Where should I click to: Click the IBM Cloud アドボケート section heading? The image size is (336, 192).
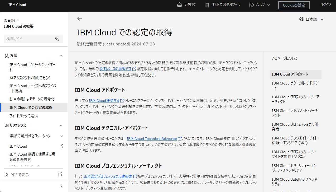click(x=100, y=90)
